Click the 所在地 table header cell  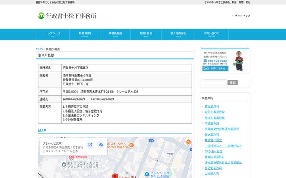point(50,92)
